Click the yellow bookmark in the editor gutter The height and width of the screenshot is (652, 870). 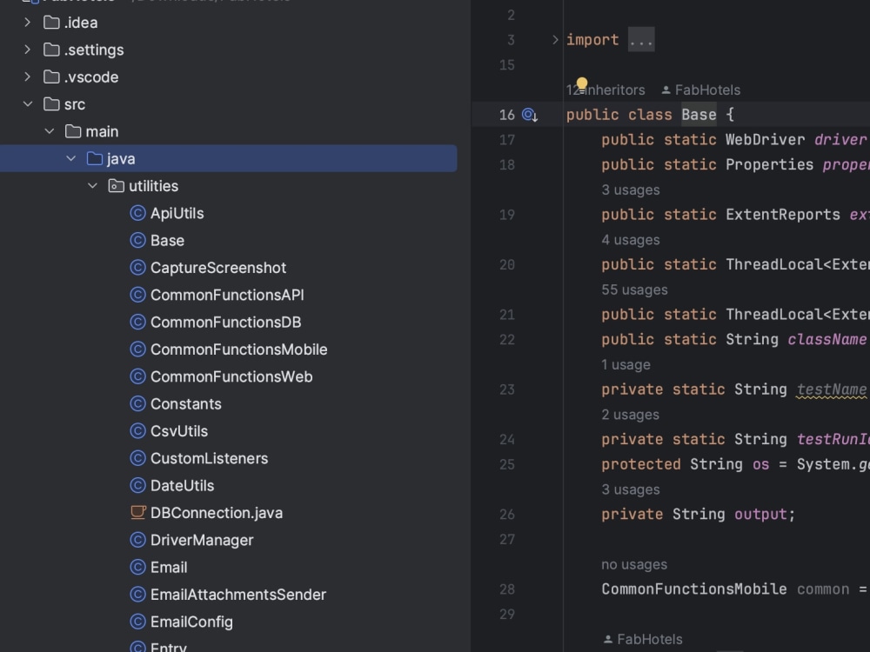point(582,81)
